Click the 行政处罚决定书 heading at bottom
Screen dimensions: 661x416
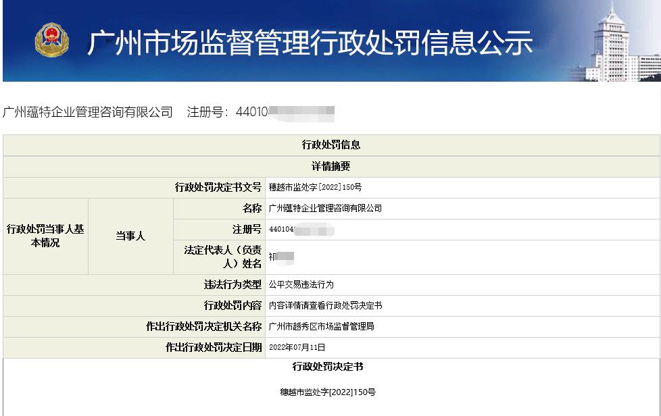(x=330, y=367)
